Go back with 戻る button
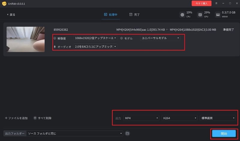 point(11,15)
